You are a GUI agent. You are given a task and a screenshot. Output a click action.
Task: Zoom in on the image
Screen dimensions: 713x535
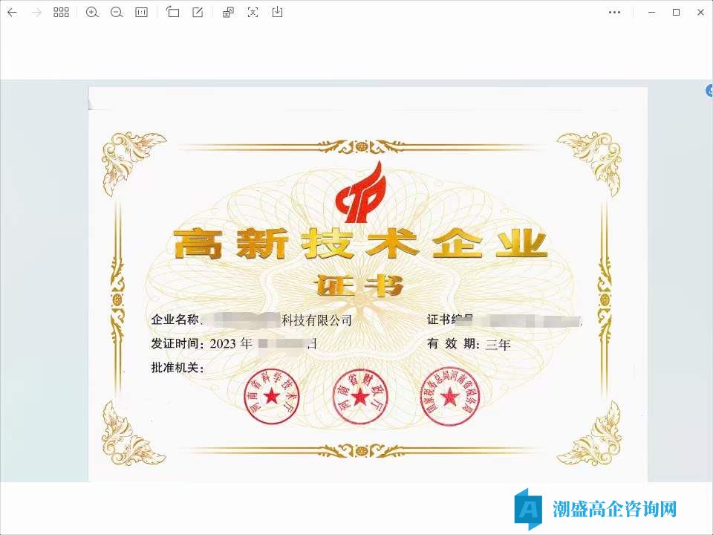(x=92, y=13)
